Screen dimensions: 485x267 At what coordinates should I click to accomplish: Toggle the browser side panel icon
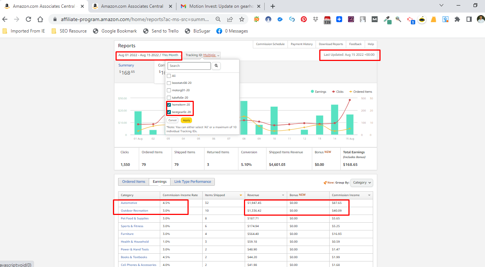coord(469,19)
